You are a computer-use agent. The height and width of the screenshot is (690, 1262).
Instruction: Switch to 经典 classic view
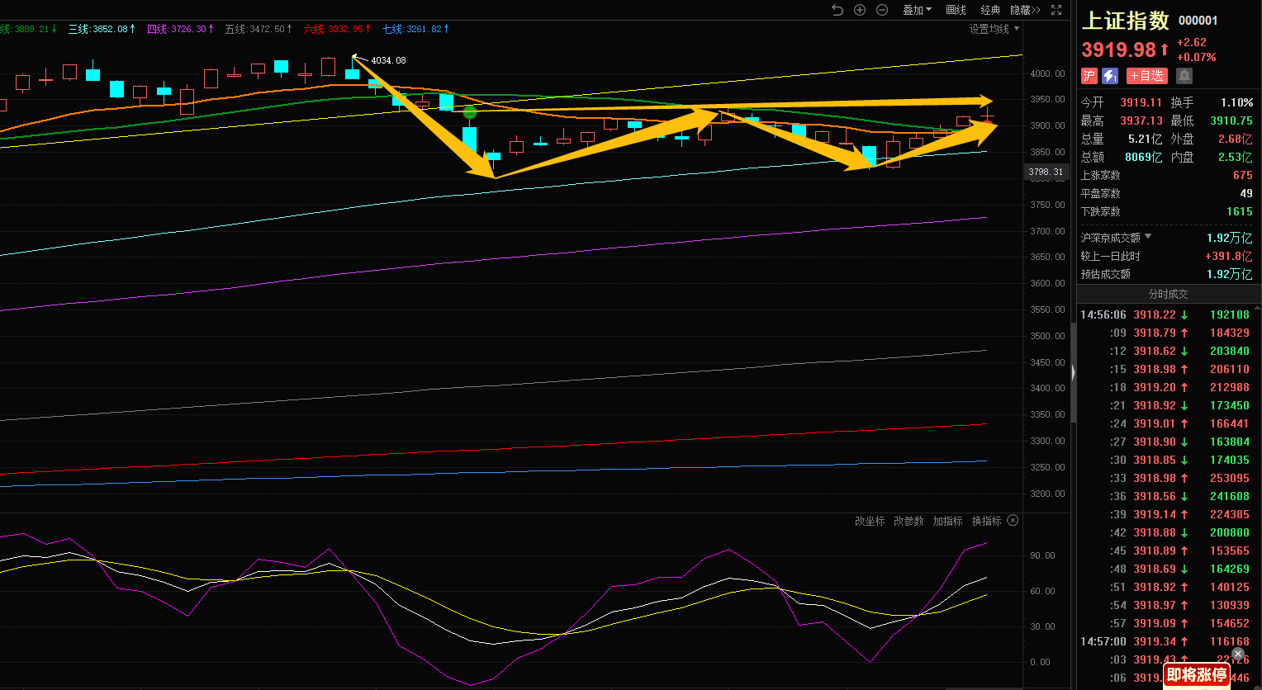pos(990,10)
